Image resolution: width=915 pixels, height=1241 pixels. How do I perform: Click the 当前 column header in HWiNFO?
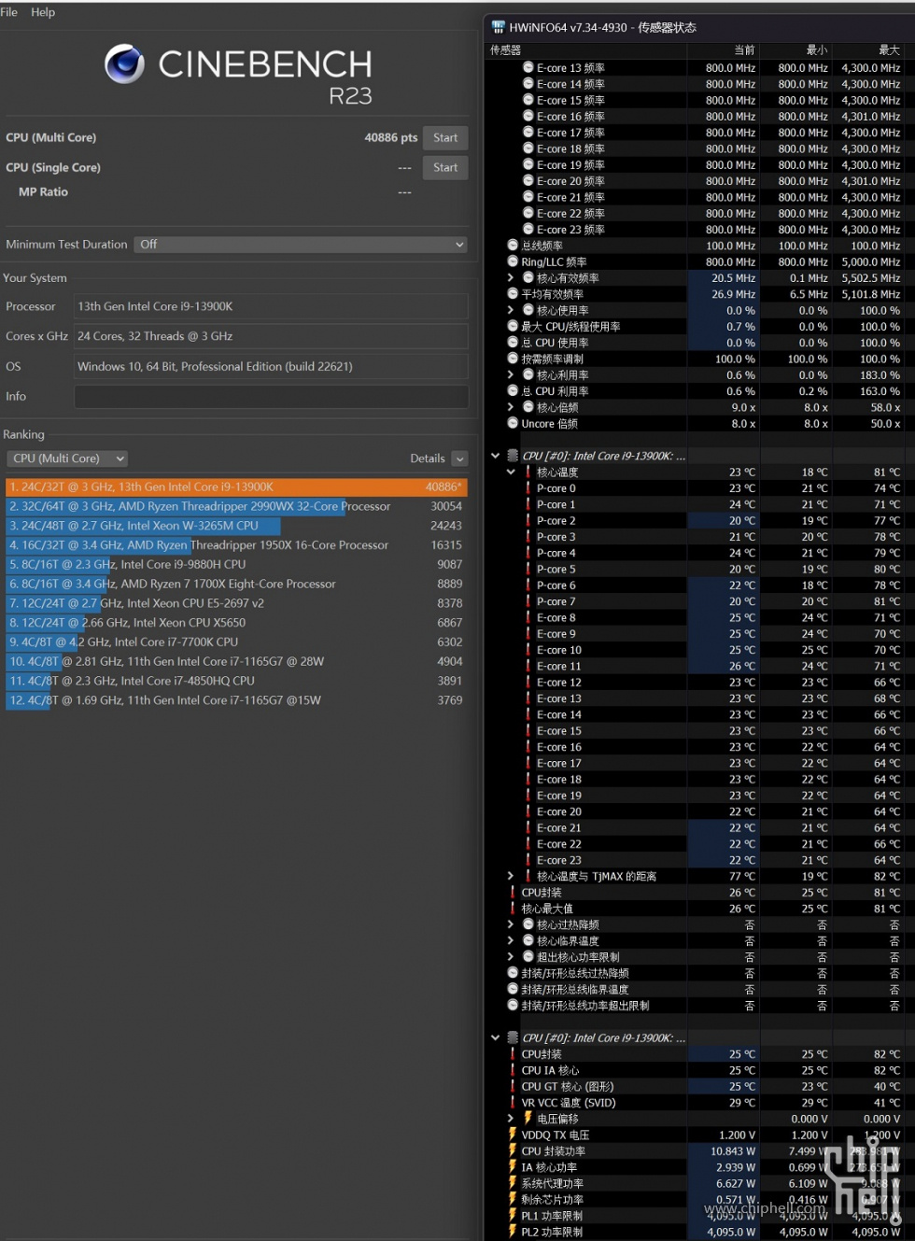click(744, 50)
